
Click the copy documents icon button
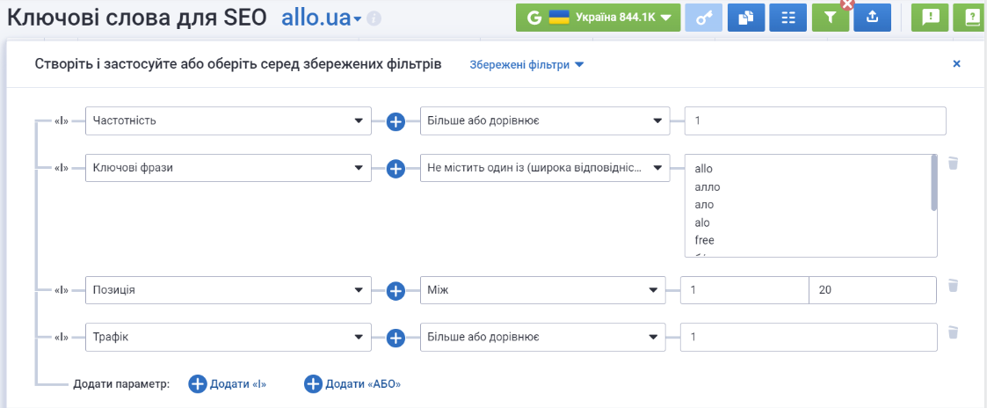746,18
